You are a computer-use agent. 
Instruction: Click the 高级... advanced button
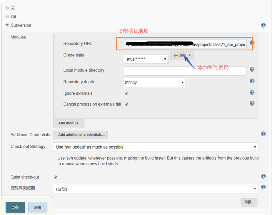(249, 202)
